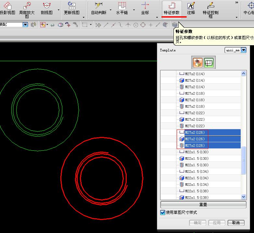Click the grey cube icon under 特征参数
Screen dimensions: 254x233
[x=175, y=25]
